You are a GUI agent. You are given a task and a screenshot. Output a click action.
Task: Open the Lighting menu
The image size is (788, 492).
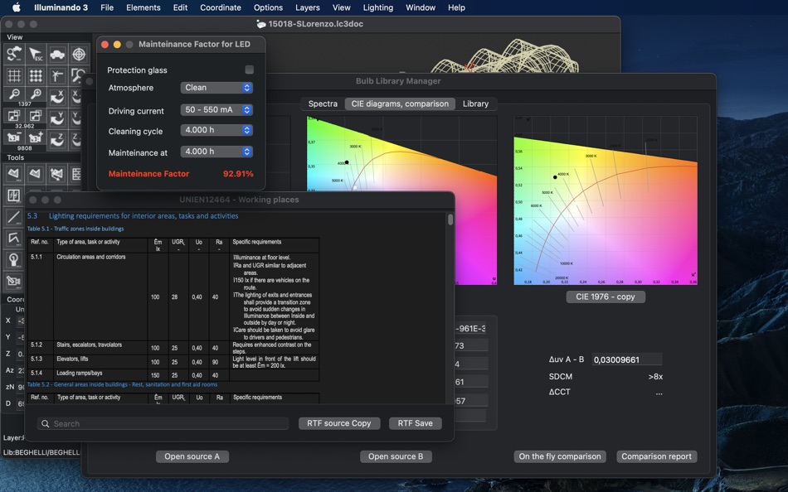point(378,7)
